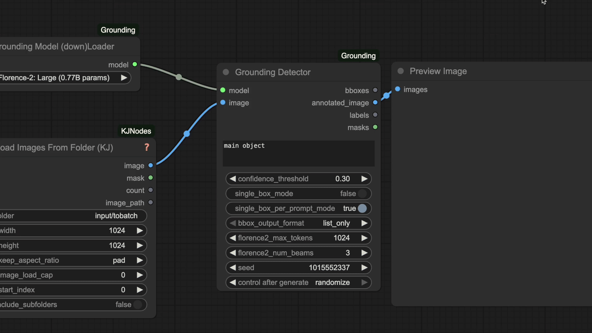The image size is (592, 333).
Task: Increase florence2_num_beams value
Action: 364,253
